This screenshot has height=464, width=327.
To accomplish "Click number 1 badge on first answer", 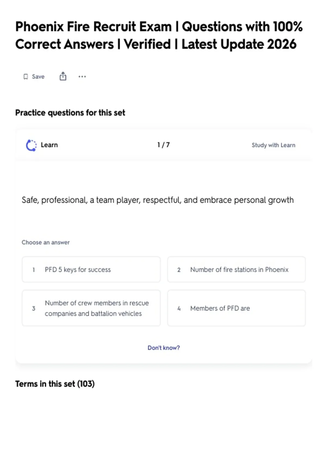I will coord(34,270).
